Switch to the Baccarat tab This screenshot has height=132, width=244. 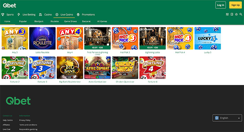[x=86, y=21]
